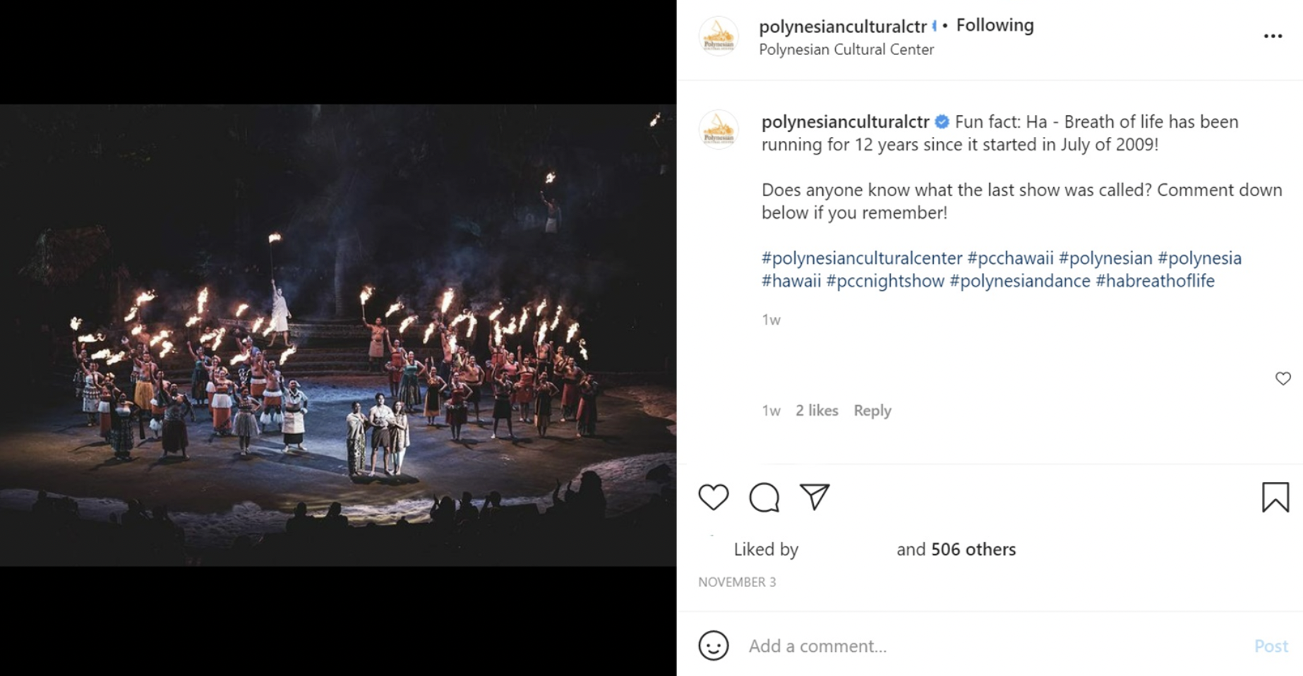The height and width of the screenshot is (676, 1303).
Task: Toggle off Following for this account
Action: (x=995, y=24)
